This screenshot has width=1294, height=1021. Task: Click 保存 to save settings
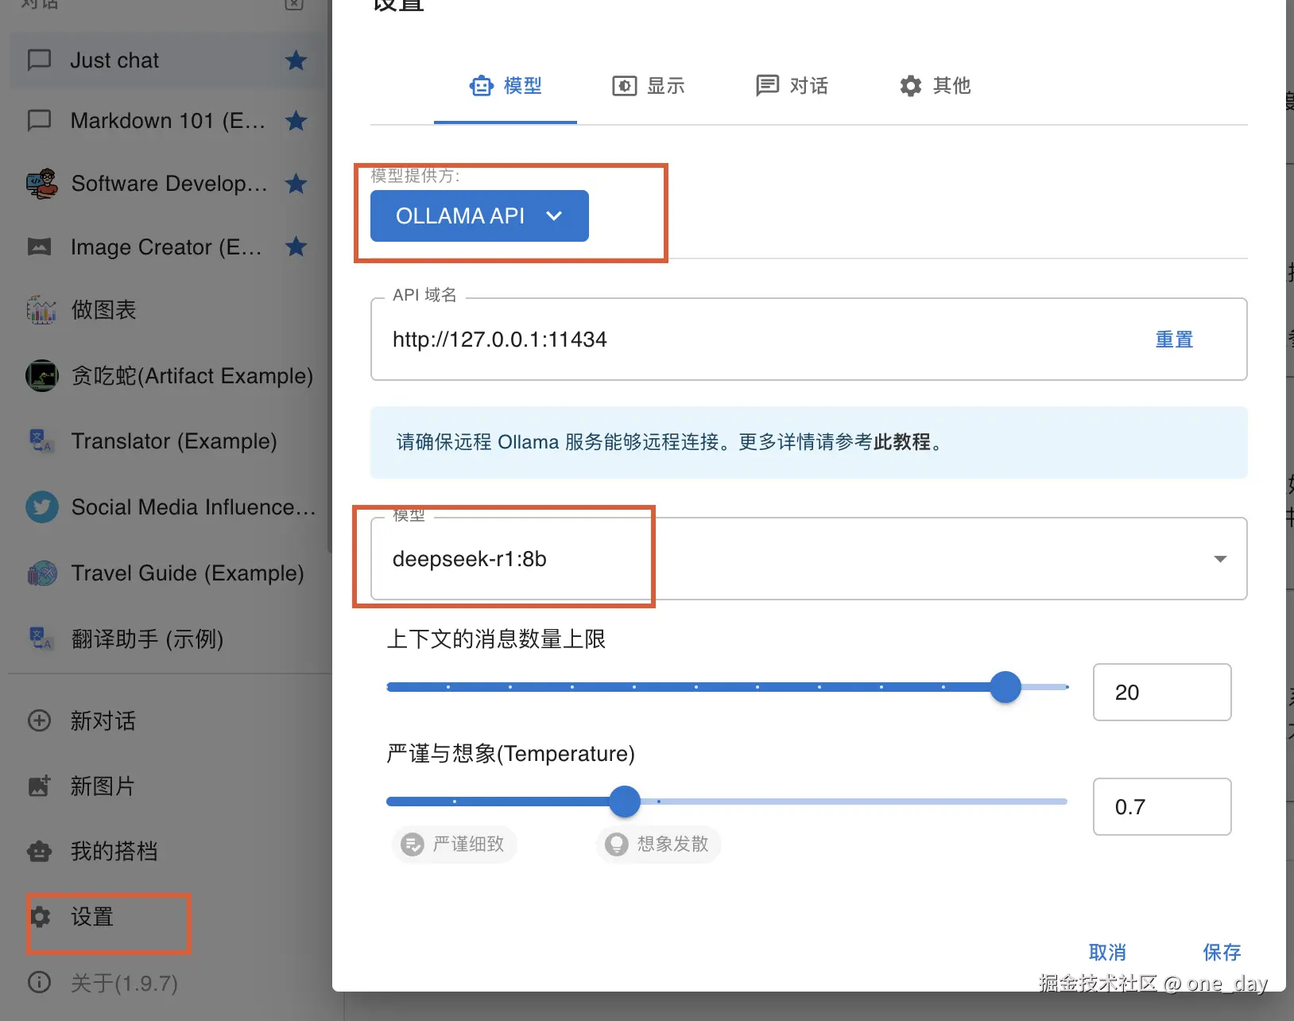point(1222,952)
